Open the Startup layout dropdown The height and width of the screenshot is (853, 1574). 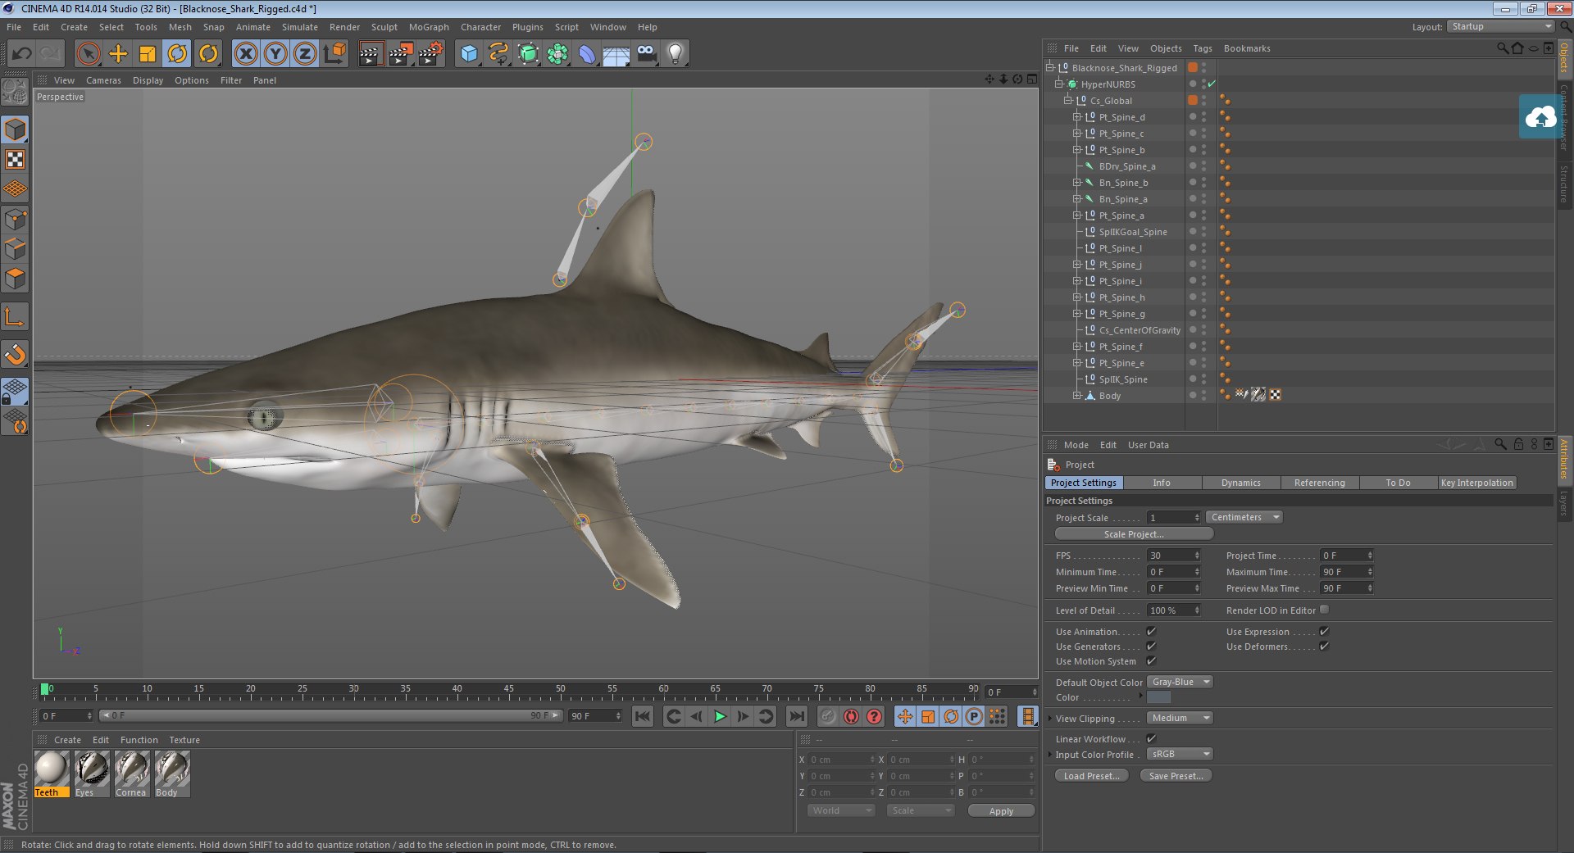[x=1500, y=27]
